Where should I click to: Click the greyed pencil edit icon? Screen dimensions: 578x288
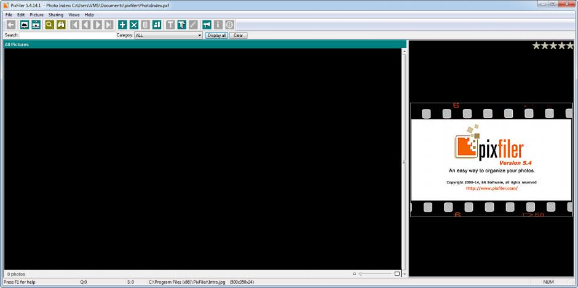193,25
